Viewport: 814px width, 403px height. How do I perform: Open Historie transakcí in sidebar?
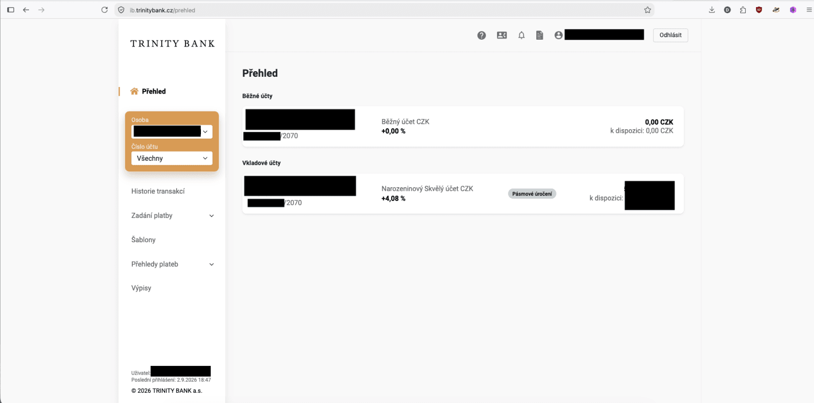click(x=158, y=191)
